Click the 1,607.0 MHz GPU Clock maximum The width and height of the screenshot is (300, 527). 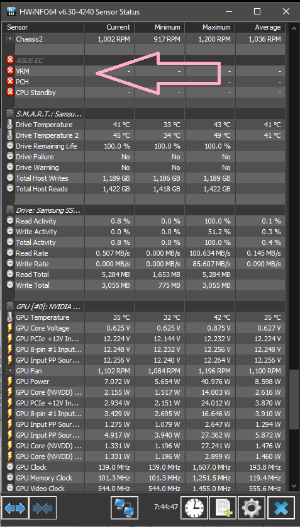click(x=211, y=467)
